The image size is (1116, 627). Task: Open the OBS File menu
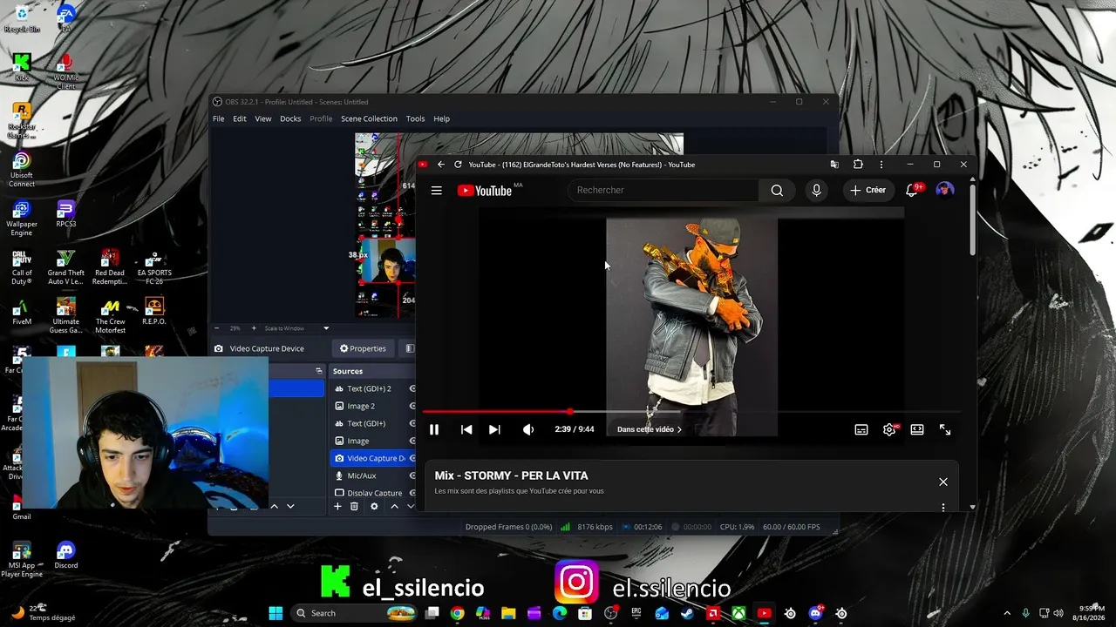pyautogui.click(x=219, y=118)
